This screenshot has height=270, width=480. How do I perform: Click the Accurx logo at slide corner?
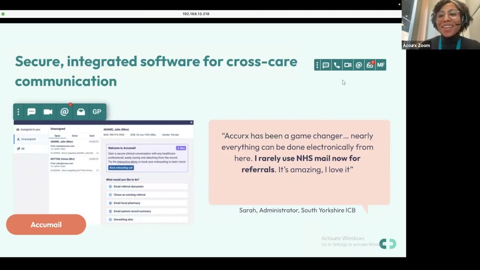[x=388, y=244]
